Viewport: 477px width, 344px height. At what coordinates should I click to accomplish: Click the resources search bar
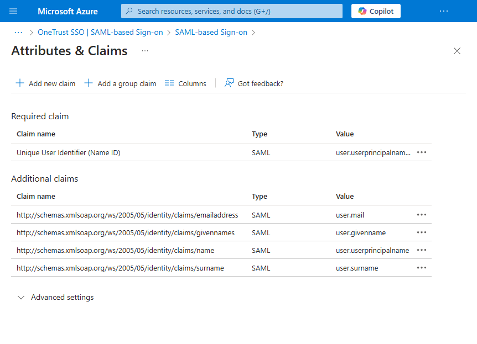tap(231, 11)
